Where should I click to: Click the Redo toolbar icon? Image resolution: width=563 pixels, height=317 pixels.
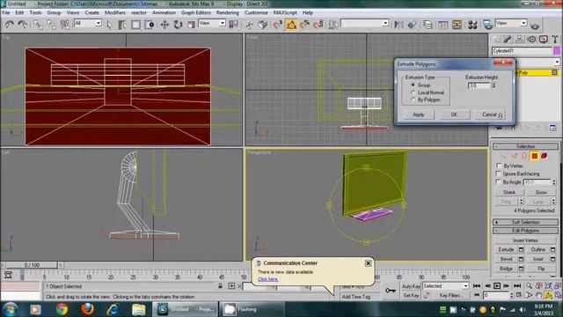click(22, 25)
